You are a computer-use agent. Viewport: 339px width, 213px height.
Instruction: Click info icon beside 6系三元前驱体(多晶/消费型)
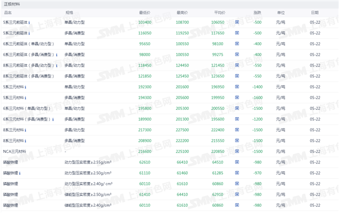[56, 55]
